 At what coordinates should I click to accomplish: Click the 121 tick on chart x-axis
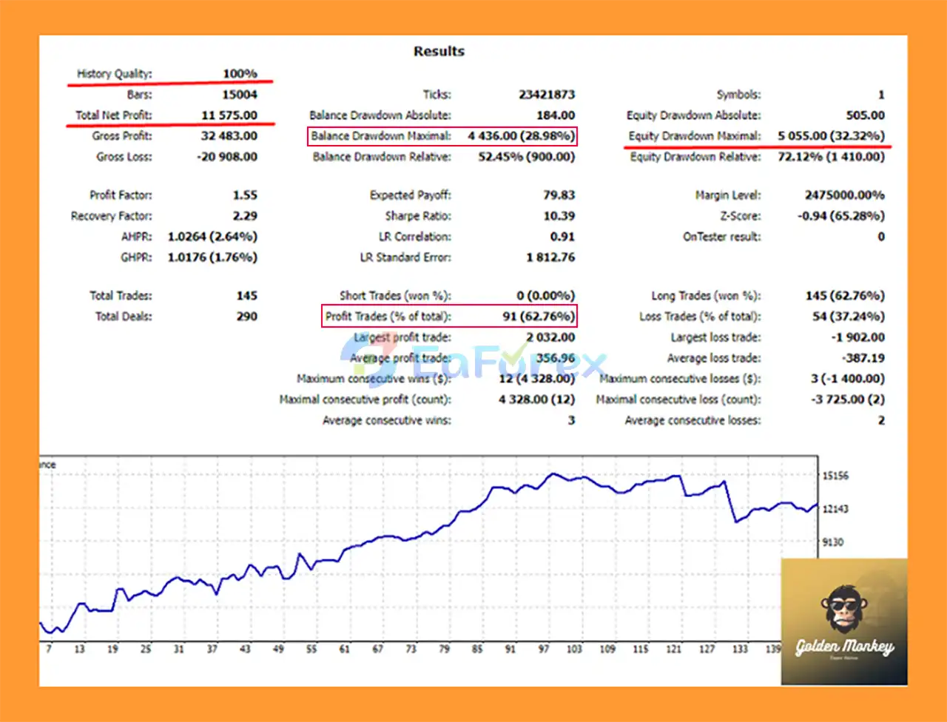point(673,649)
